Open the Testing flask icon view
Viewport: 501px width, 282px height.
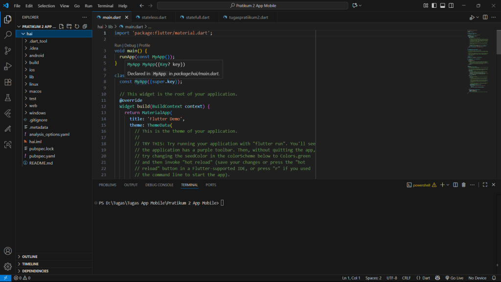point(8,97)
